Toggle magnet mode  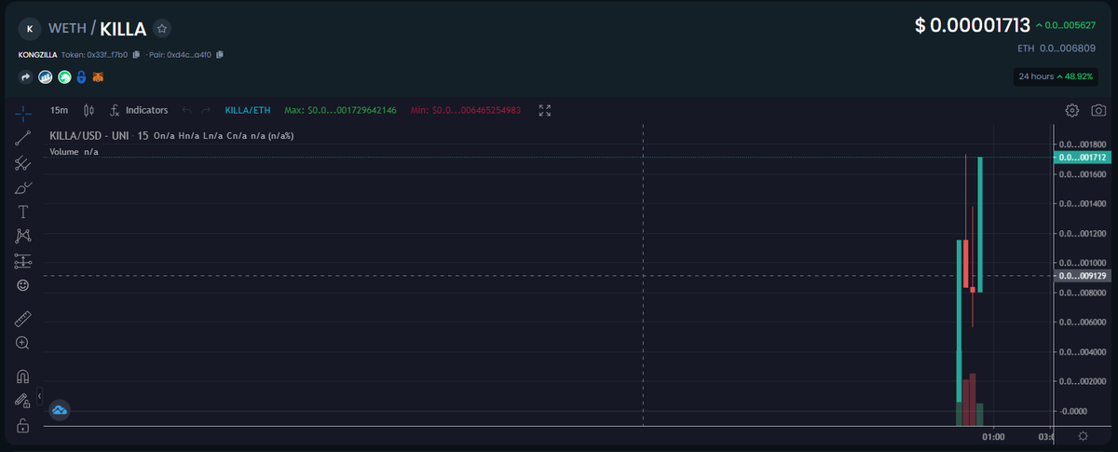(23, 377)
